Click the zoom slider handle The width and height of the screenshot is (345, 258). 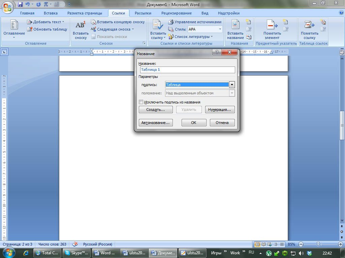[x=318, y=244]
